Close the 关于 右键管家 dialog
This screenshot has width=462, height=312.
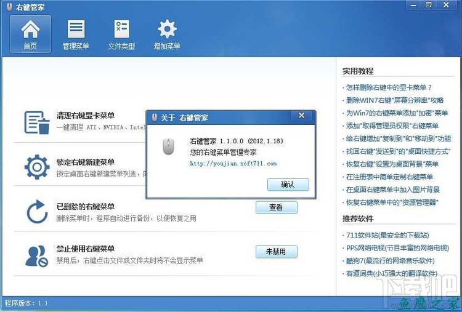[301, 116]
